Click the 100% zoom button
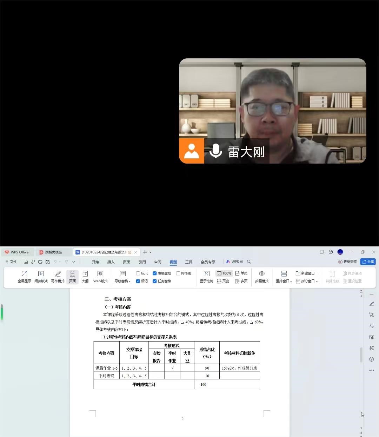The height and width of the screenshot is (437, 379). click(224, 273)
